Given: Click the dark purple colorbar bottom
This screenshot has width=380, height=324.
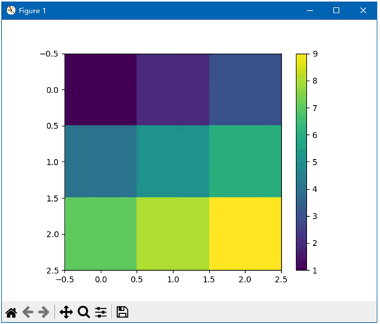Looking at the screenshot, I should (x=301, y=267).
